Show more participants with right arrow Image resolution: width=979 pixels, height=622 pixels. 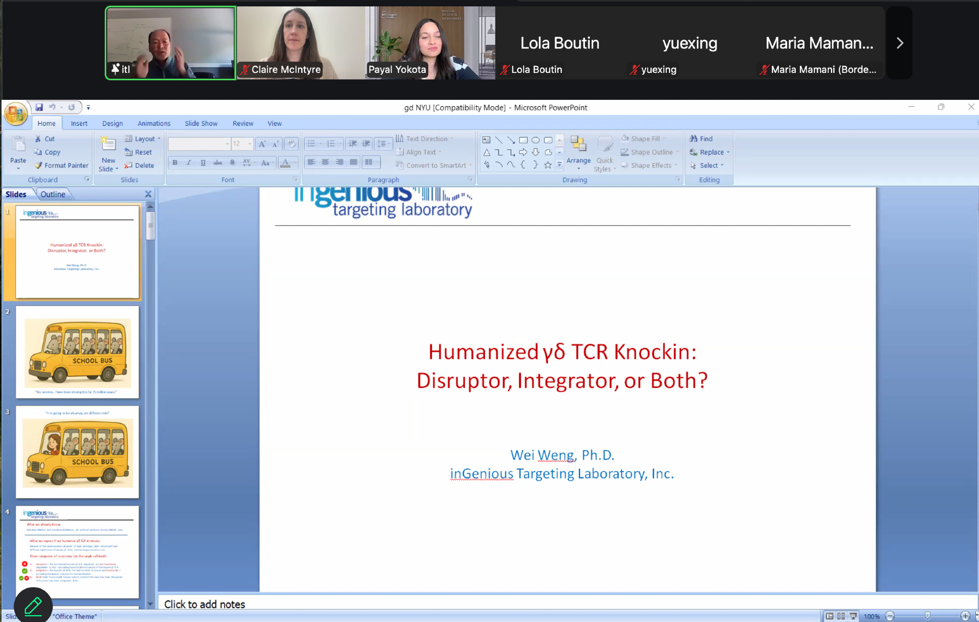[x=899, y=43]
